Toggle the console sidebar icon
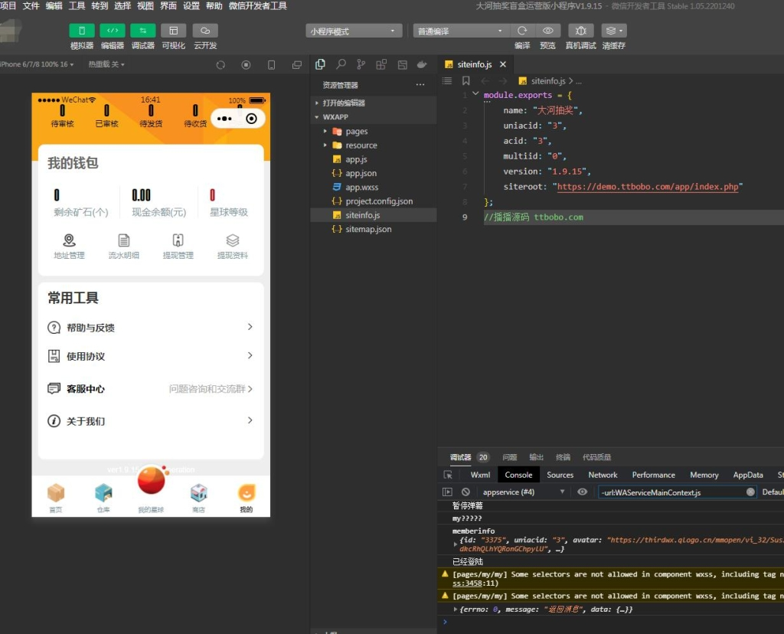Image resolution: width=784 pixels, height=634 pixels. 447,492
